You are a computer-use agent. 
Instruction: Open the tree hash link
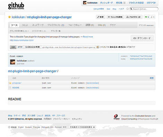point(141,59)
